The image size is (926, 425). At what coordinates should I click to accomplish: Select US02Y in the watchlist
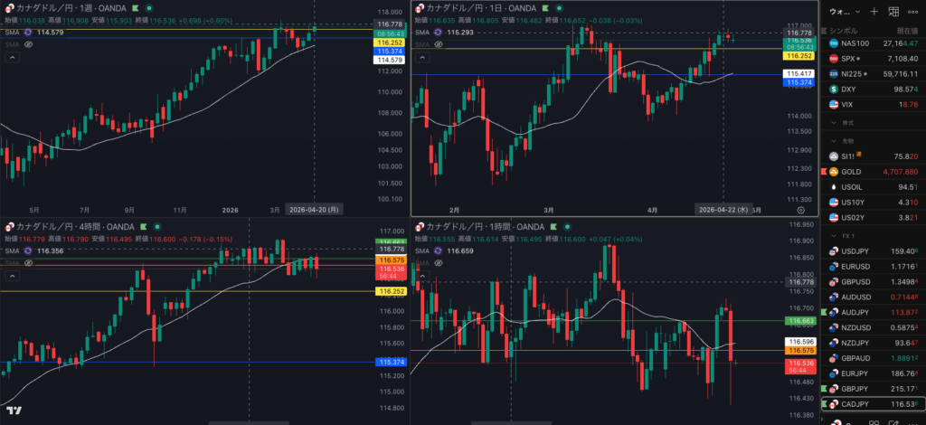pyautogui.click(x=874, y=217)
